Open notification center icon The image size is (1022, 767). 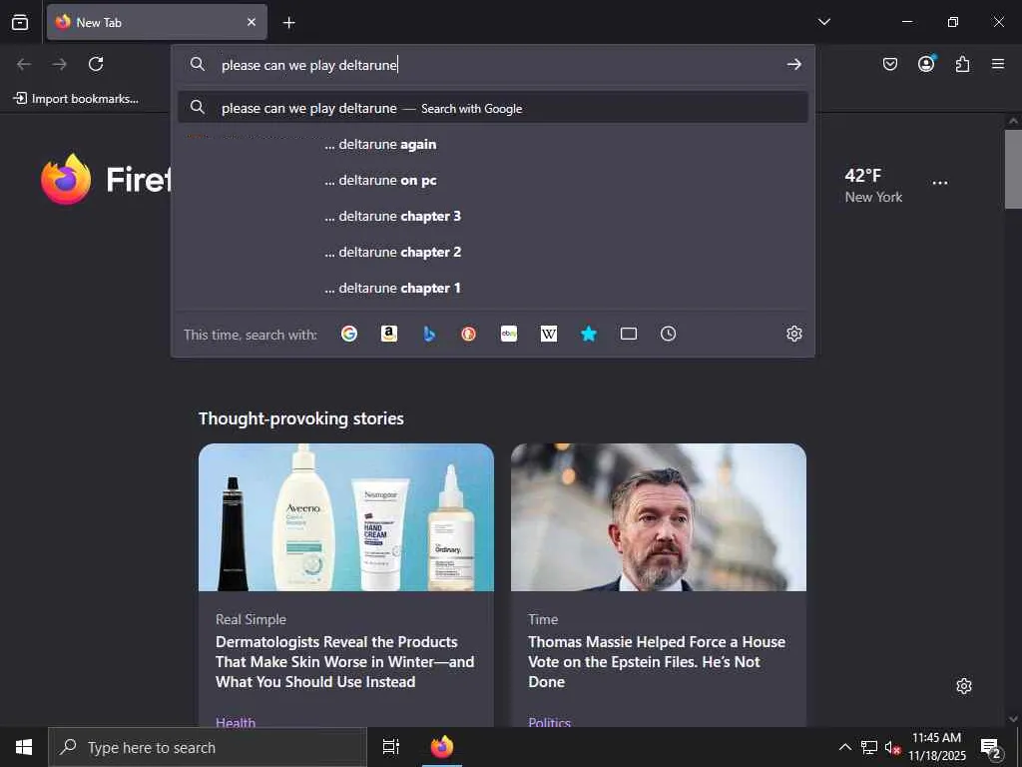click(991, 748)
